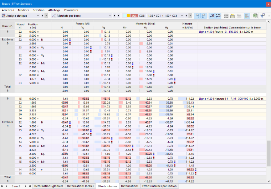Click the vertical scrollbar up arrow
Screen dimensions: 271x189
[269, 22]
